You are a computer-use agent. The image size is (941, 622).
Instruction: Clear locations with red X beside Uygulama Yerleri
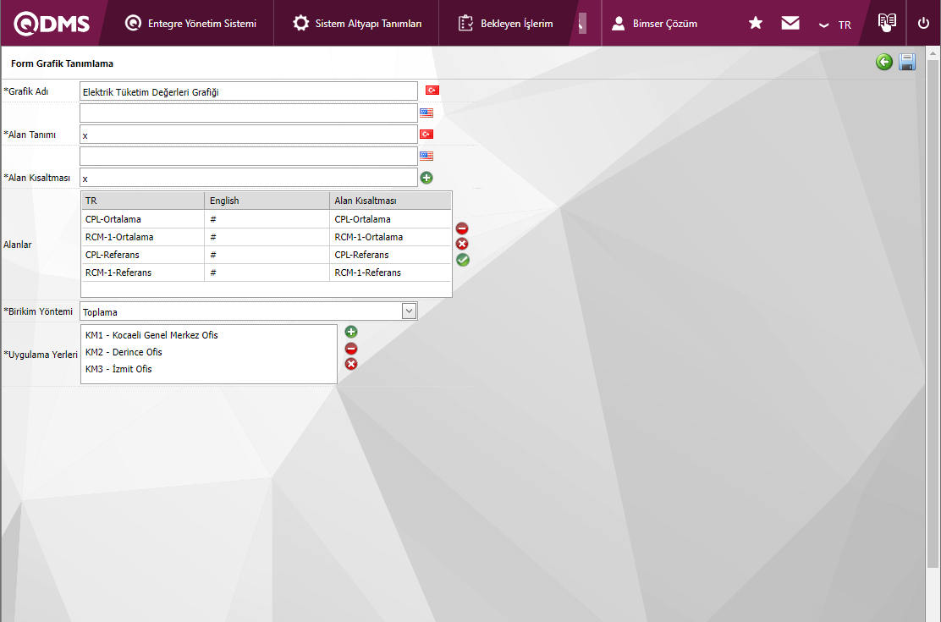[351, 364]
